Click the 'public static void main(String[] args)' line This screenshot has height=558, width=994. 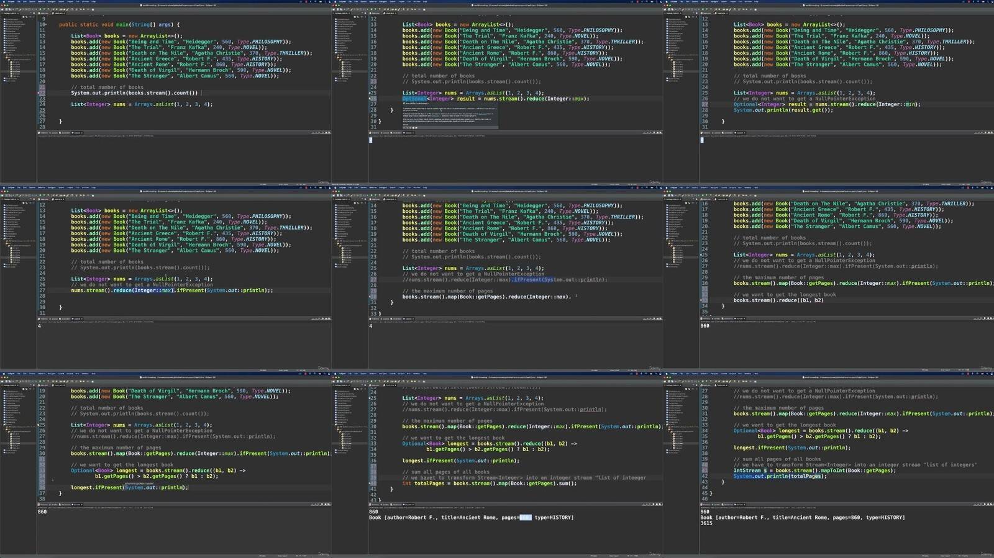[119, 25]
